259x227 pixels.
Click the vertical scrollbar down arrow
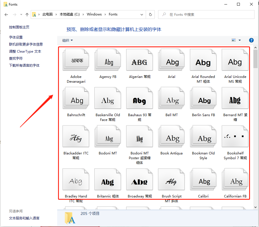pyautogui.click(x=255, y=207)
